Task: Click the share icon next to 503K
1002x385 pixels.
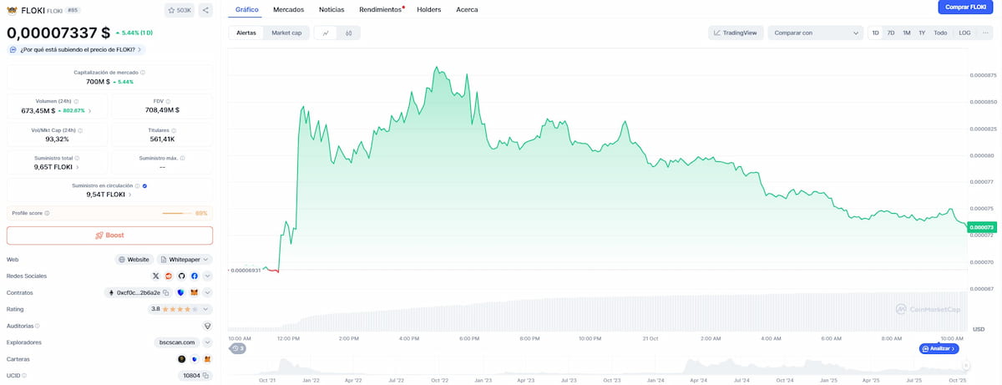Action: click(205, 10)
